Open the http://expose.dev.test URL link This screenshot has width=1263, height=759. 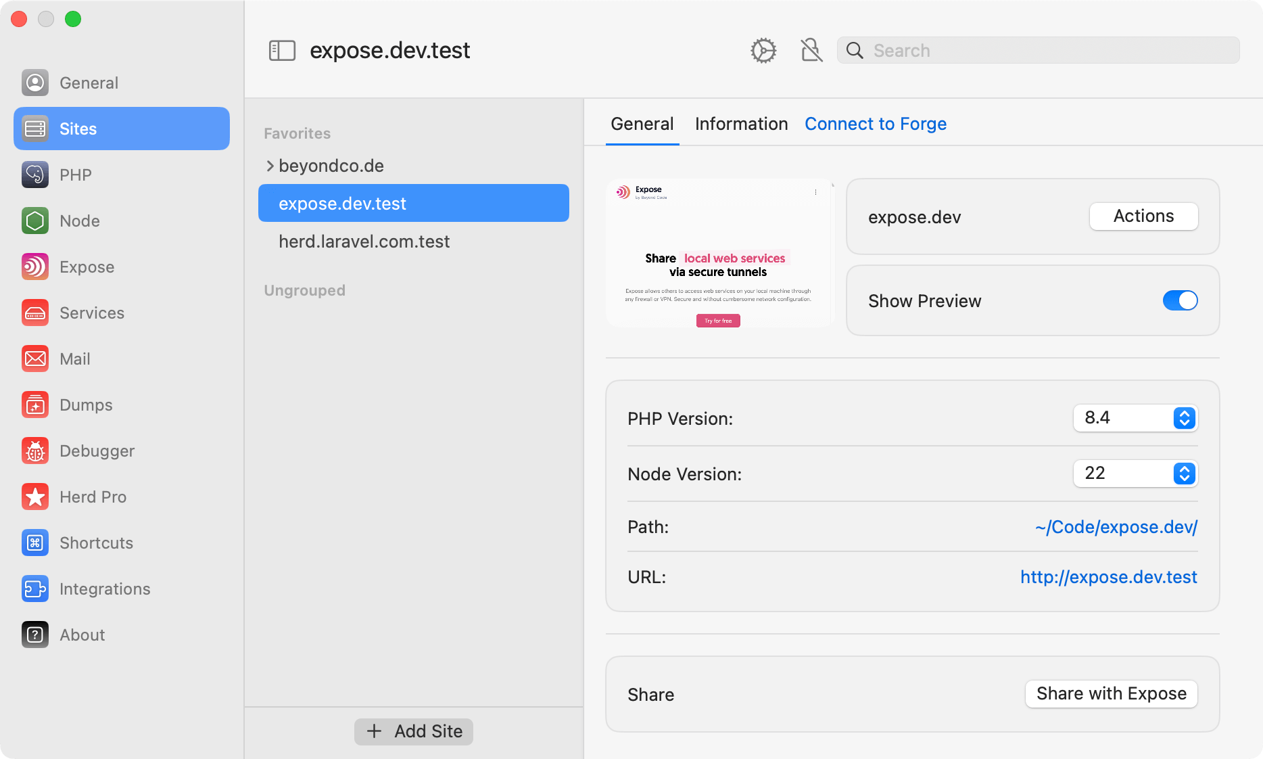1109,576
